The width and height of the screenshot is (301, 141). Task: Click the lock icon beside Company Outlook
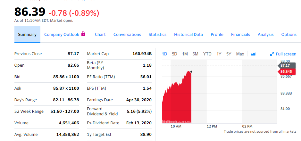[83, 34]
